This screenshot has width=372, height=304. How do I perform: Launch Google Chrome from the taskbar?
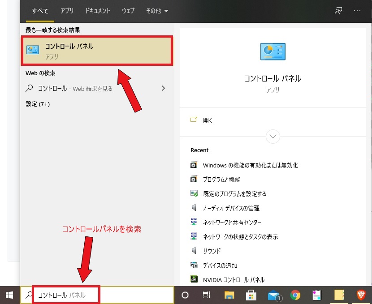[295, 295]
